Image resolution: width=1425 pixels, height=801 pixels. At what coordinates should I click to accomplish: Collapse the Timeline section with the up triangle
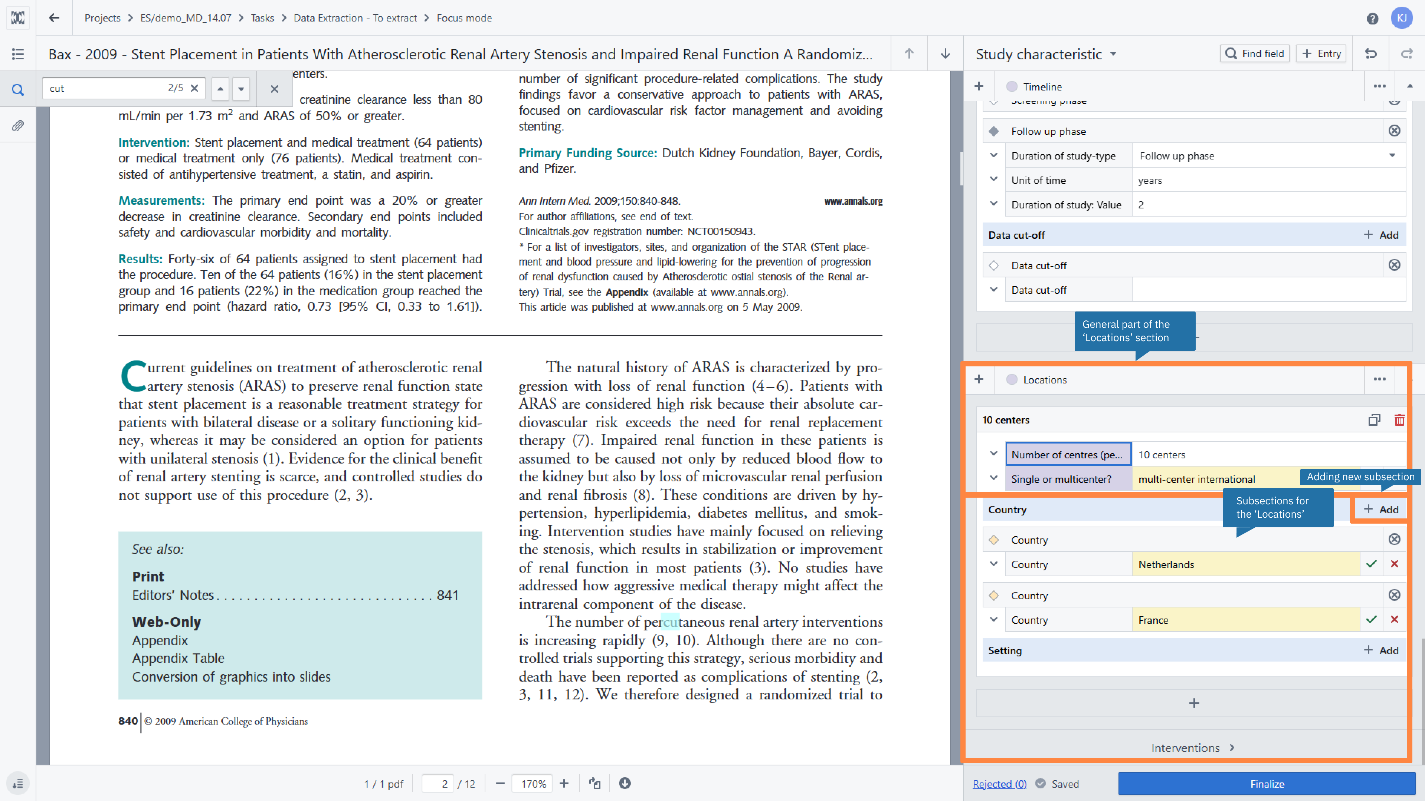pyautogui.click(x=1410, y=86)
